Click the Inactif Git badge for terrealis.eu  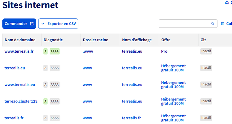pyautogui.click(x=206, y=68)
